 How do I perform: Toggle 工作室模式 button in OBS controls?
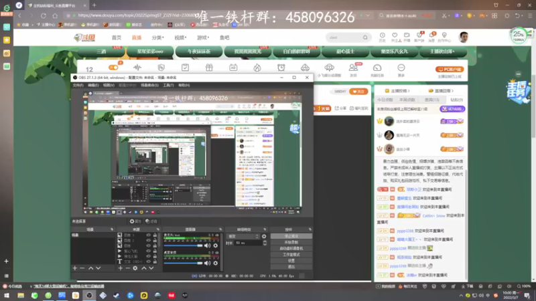291,255
